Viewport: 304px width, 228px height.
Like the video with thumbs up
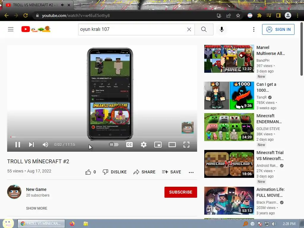(91, 172)
